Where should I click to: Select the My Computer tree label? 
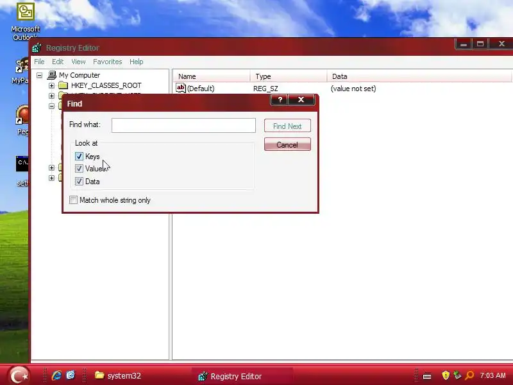click(80, 75)
